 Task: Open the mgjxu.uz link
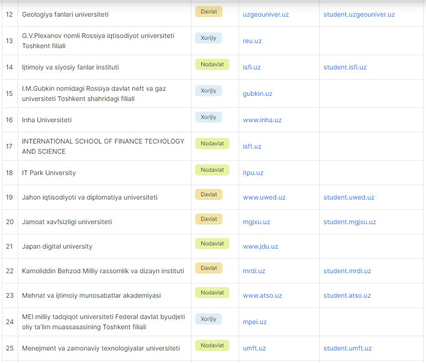pyautogui.click(x=256, y=222)
